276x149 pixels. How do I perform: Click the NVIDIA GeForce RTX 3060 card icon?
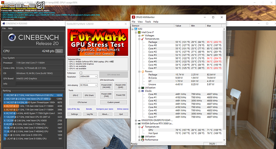[x=139, y=124]
